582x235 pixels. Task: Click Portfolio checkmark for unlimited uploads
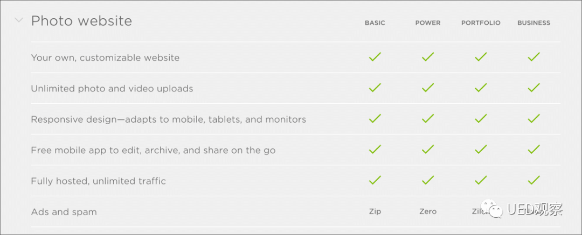(x=481, y=88)
